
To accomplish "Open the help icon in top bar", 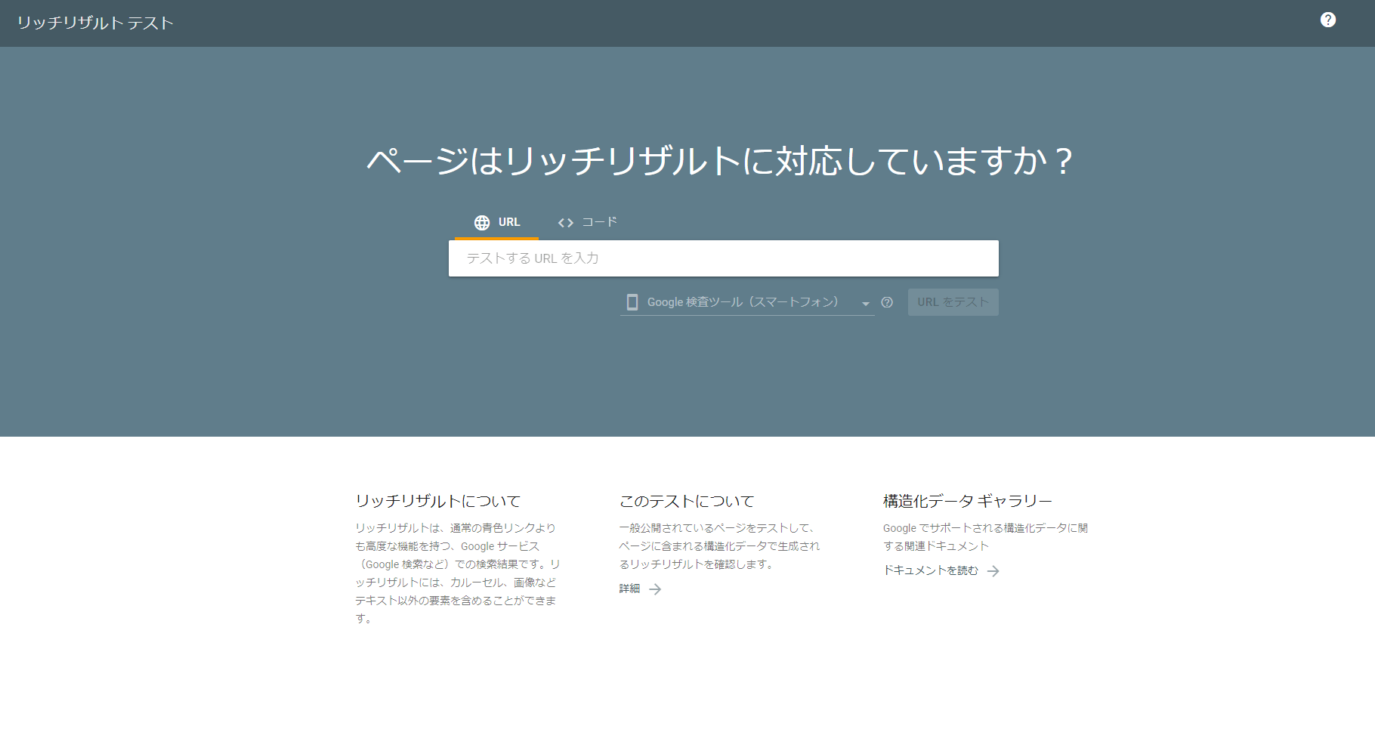I will tap(1327, 20).
